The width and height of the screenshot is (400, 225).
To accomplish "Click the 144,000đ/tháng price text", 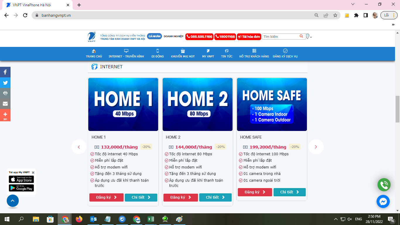I will [x=194, y=147].
